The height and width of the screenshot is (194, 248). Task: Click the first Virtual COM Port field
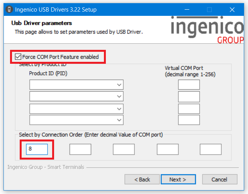(x=189, y=85)
